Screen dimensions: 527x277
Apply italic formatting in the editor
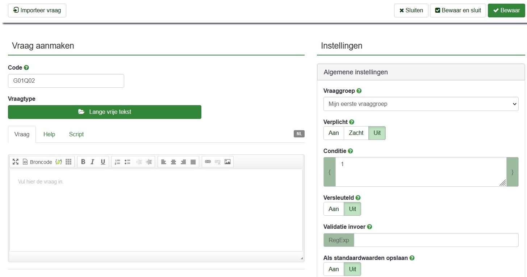[x=92, y=162]
